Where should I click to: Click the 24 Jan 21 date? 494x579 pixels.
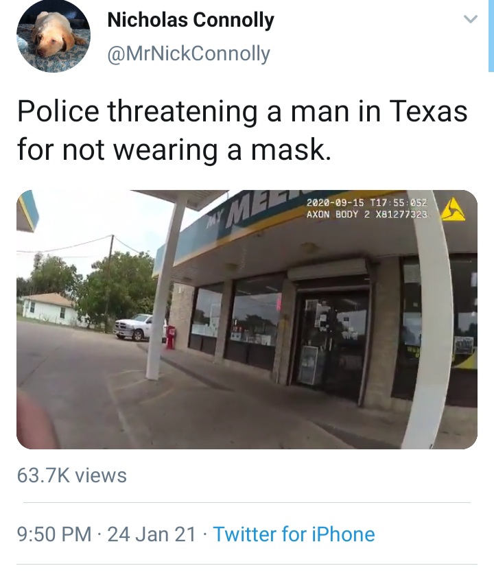[x=152, y=534]
